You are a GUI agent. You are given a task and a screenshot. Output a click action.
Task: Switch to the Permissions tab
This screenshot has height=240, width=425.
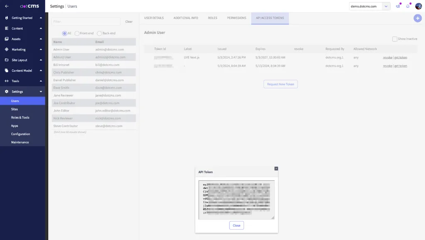(x=237, y=18)
